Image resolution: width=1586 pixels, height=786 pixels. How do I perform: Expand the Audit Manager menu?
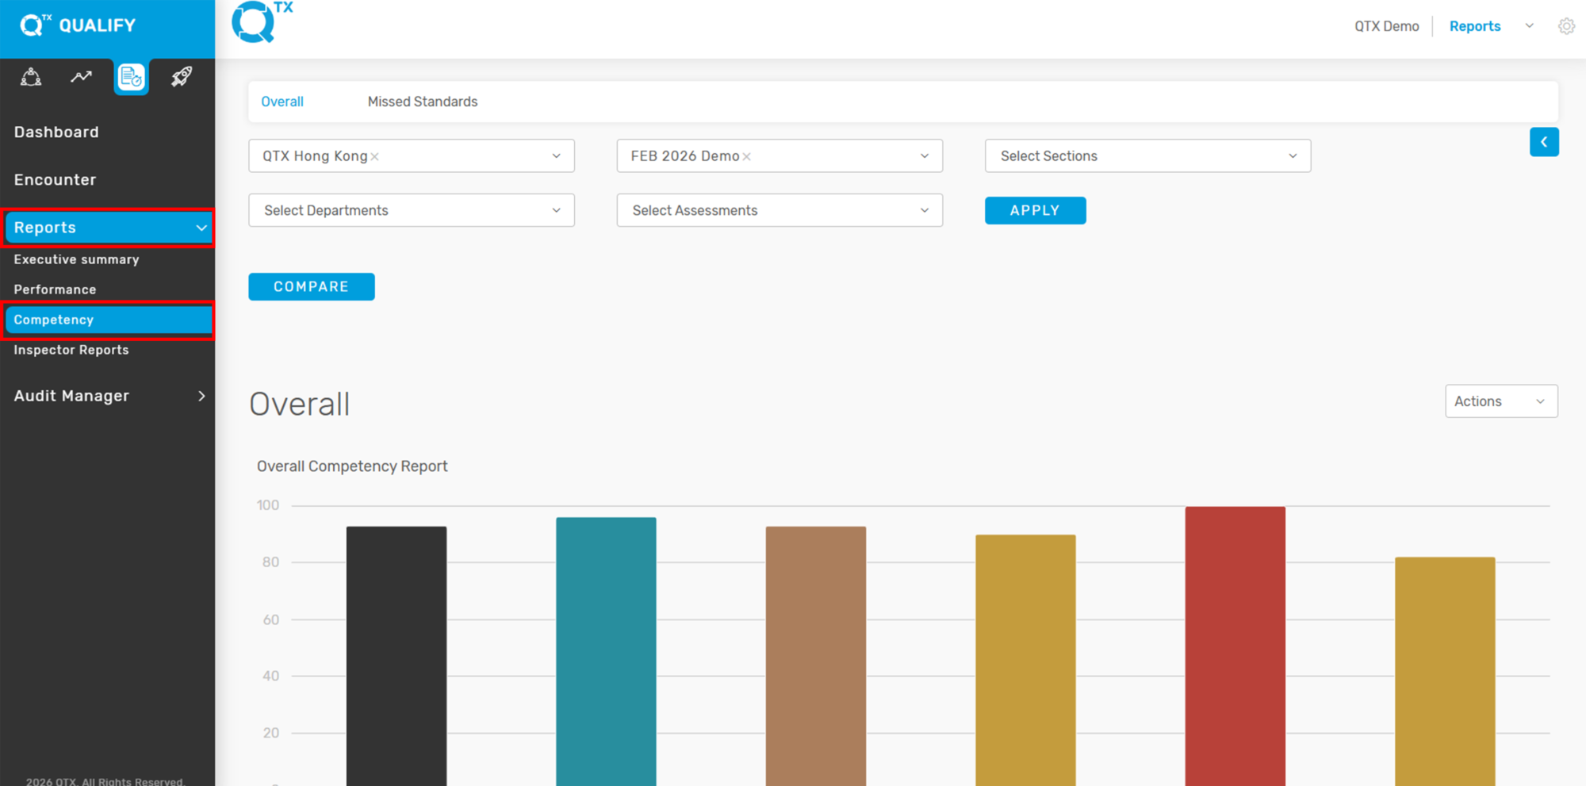108,396
